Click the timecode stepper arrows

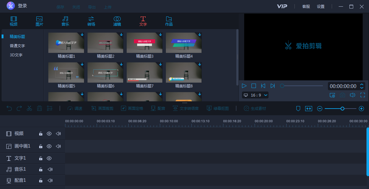tap(362, 86)
